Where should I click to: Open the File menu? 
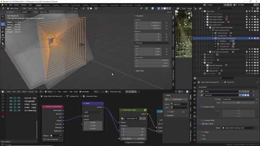click(x=6, y=5)
